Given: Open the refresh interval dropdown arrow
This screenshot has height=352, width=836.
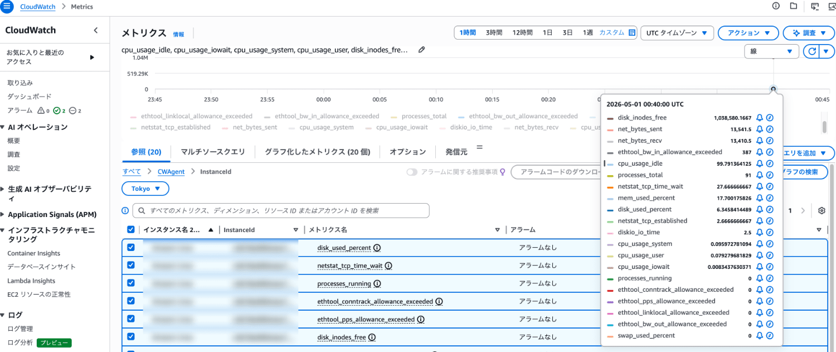Looking at the screenshot, I should (x=827, y=51).
